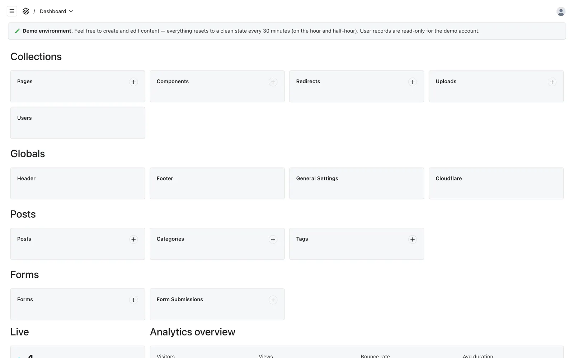Open the Tags collection card
Screen dimensions: 574x358
357,244
